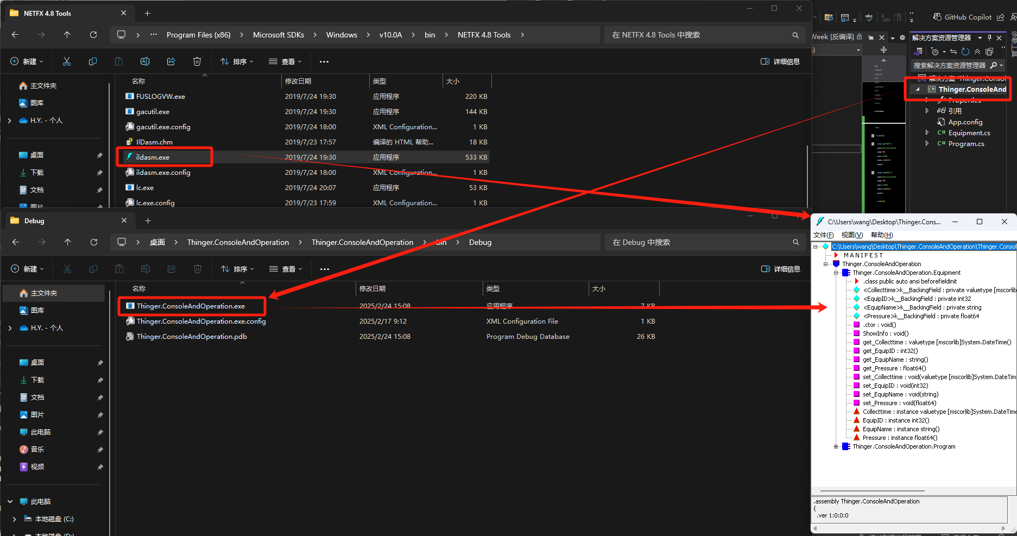Click Windows breadcrumb in address bar

(x=342, y=35)
